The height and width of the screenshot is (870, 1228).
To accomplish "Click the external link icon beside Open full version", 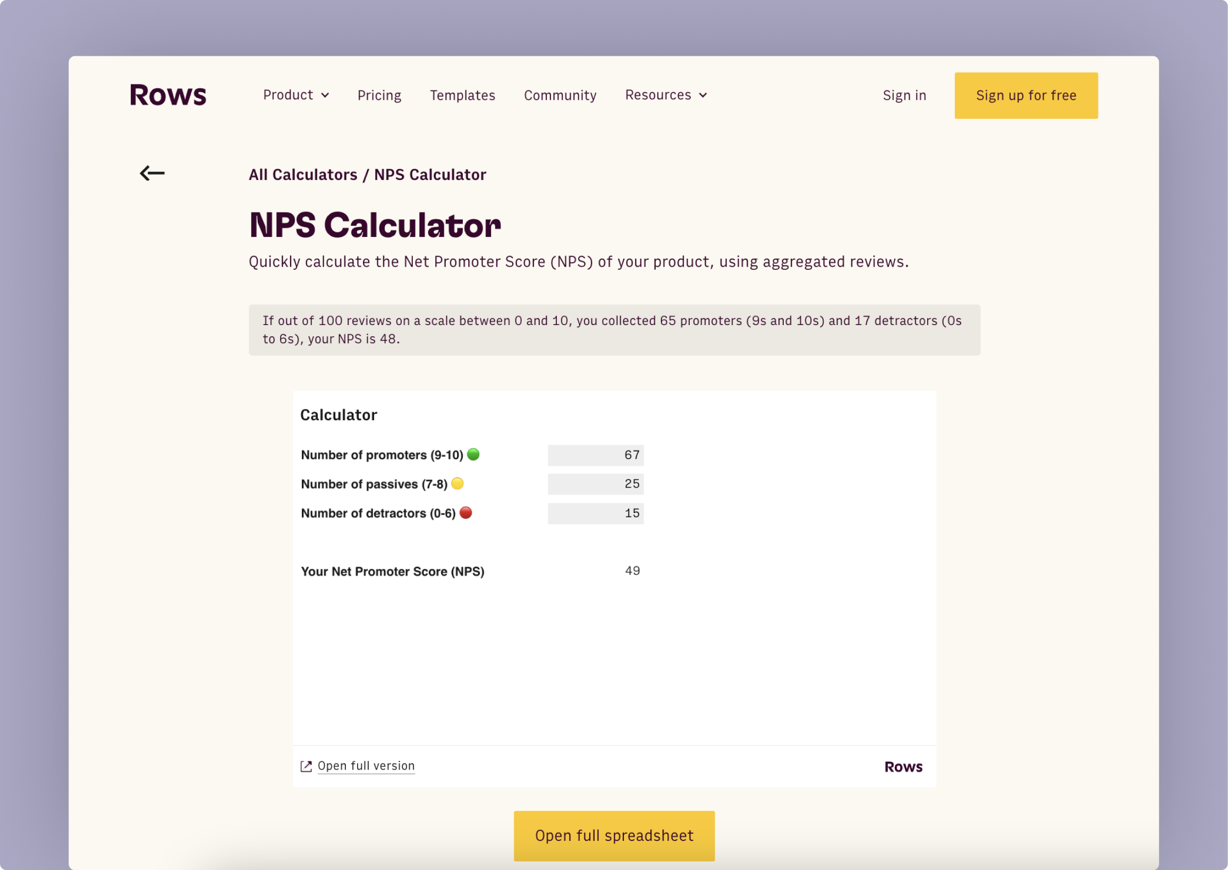I will (x=306, y=766).
